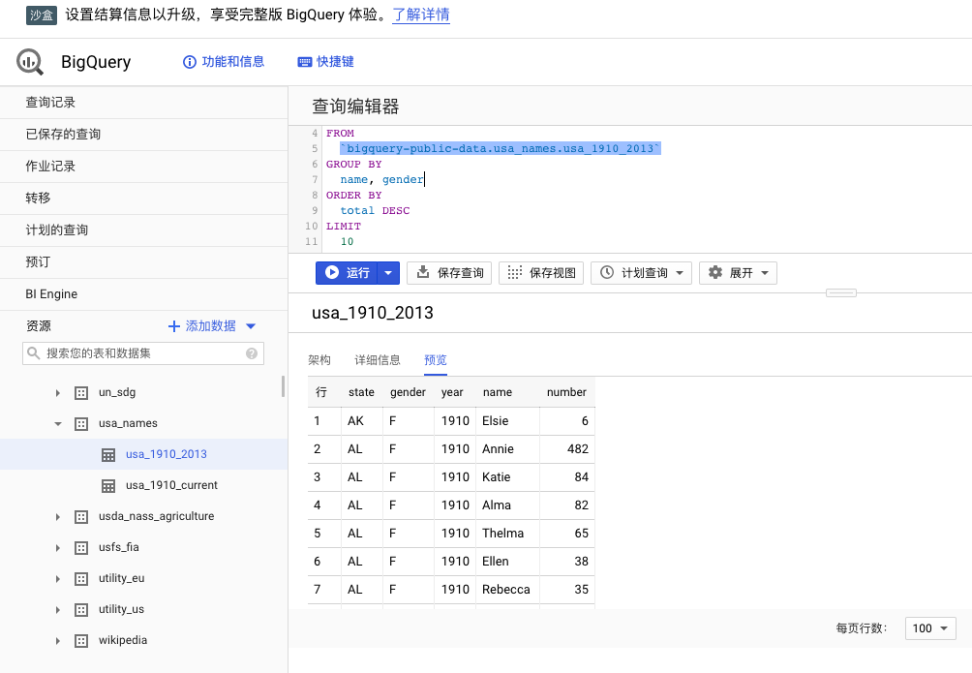Click the un_sdg dataset icon

81,392
